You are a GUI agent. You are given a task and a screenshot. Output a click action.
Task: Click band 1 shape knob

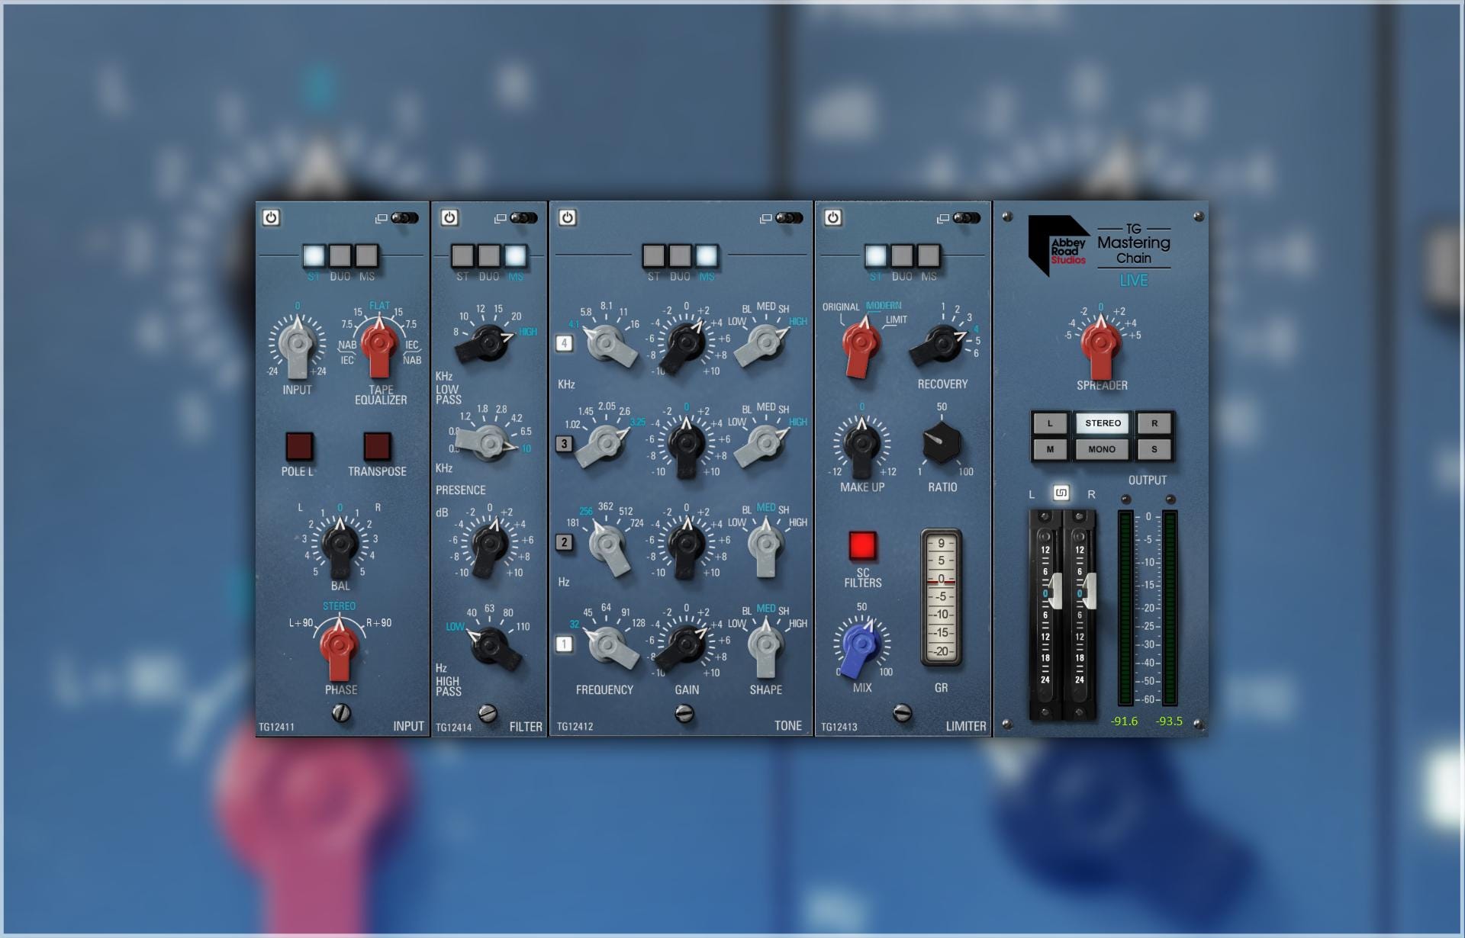pos(765,645)
